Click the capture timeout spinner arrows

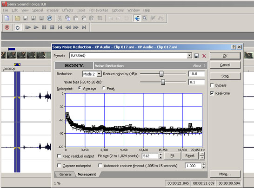(x=204, y=166)
